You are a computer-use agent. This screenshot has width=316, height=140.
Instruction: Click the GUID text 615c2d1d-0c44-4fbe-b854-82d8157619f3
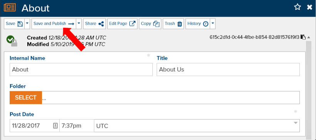(254, 37)
